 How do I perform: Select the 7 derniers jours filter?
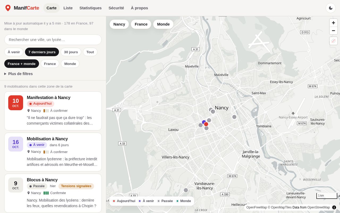42,52
